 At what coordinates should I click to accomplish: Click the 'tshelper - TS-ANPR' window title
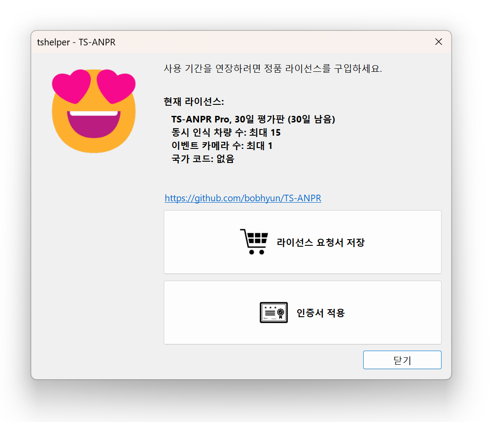[76, 42]
